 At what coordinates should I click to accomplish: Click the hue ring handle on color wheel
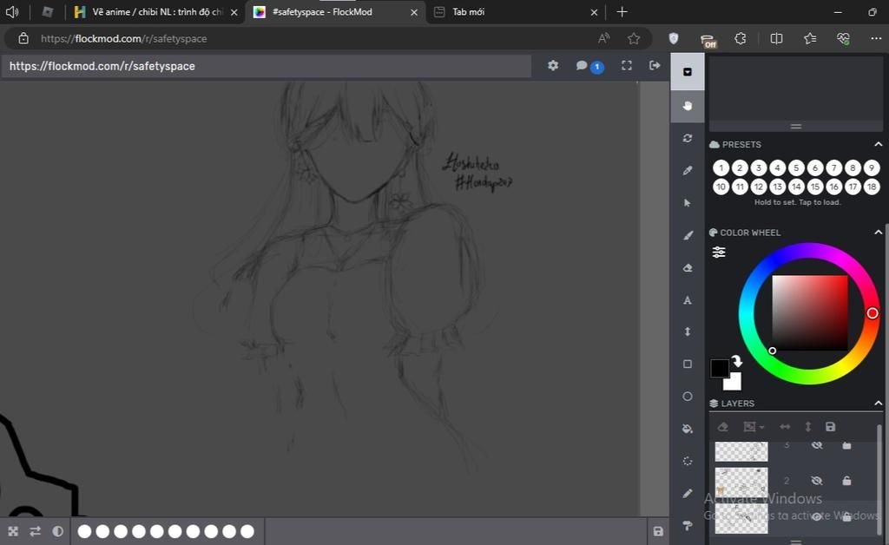[x=872, y=313]
